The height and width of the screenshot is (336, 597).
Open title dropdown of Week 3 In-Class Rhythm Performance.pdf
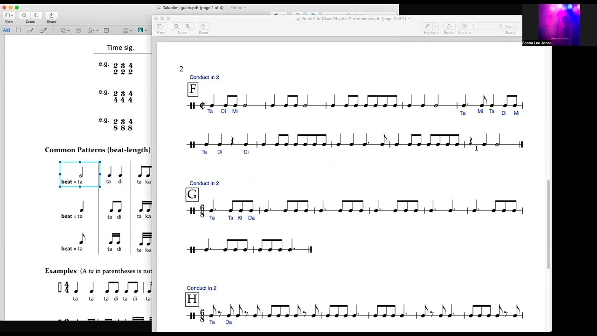[409, 19]
